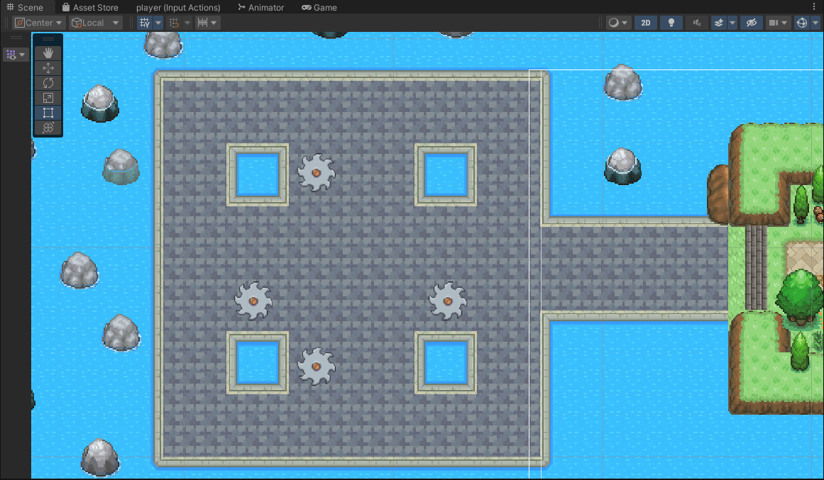Image resolution: width=824 pixels, height=480 pixels.
Task: Expand scene effects options arrow
Action: point(732,23)
